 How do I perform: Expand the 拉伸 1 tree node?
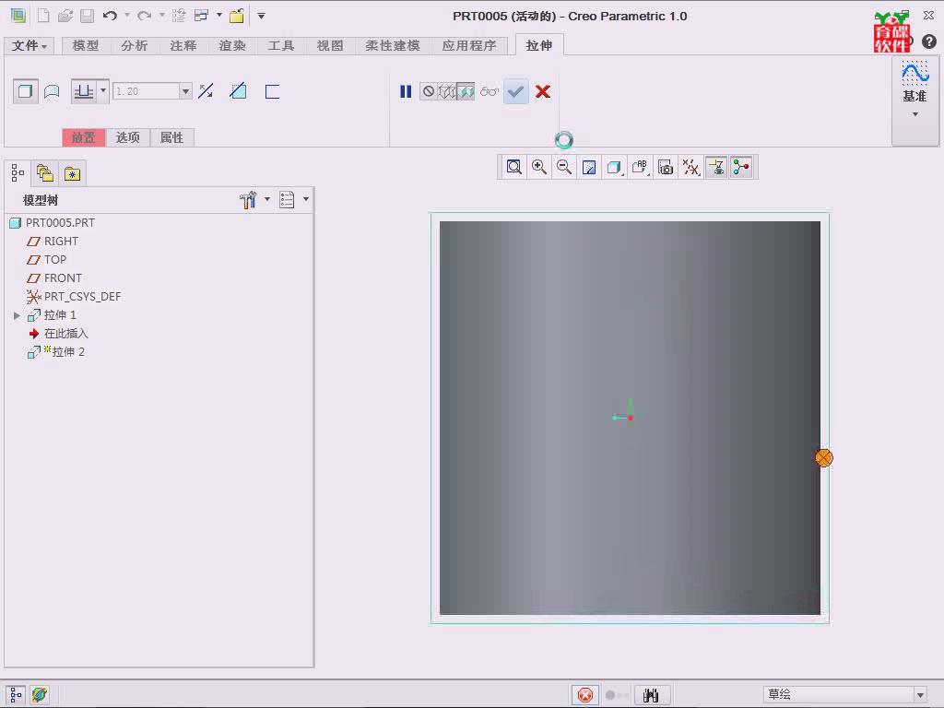(x=17, y=315)
